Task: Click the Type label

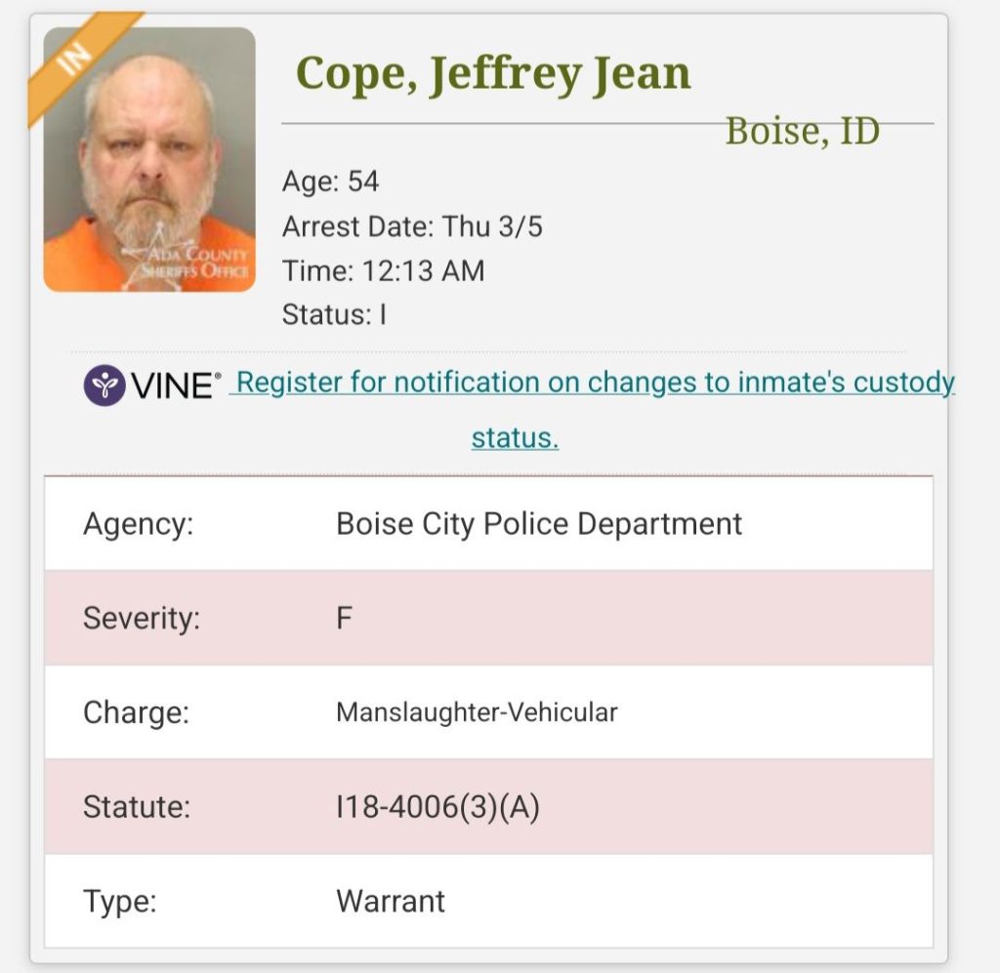Action: coord(119,901)
